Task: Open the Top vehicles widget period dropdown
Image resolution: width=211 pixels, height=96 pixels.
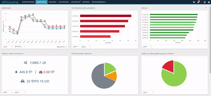Action: 76,47
